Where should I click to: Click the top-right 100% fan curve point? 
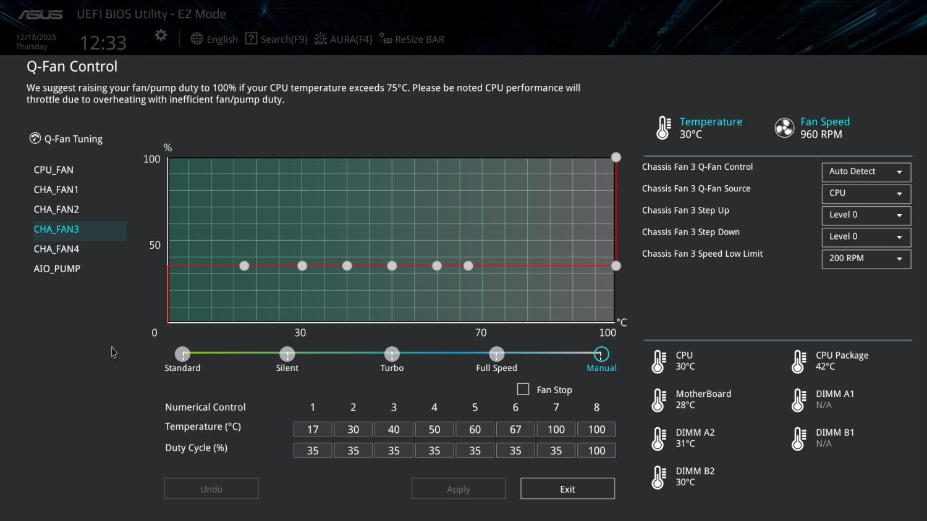coord(616,157)
